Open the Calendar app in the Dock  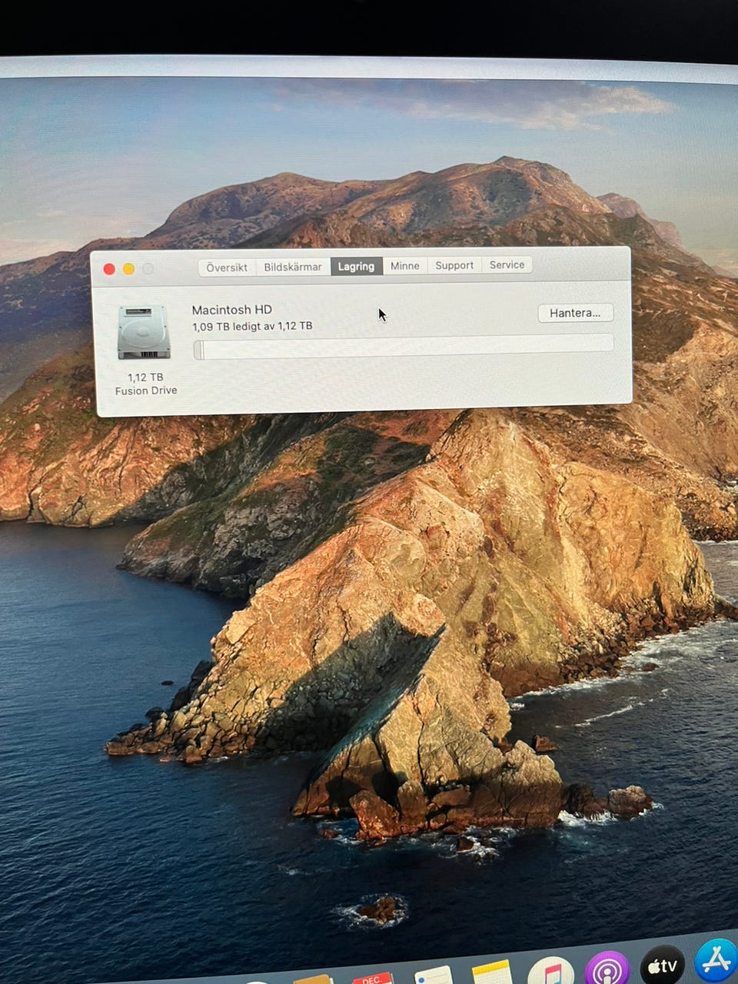372,979
